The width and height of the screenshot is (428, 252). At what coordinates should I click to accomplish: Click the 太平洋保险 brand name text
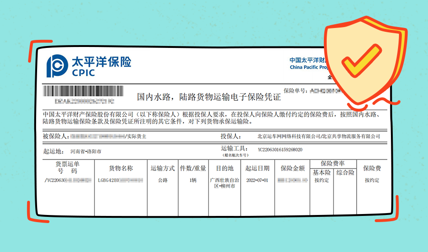click(101, 62)
